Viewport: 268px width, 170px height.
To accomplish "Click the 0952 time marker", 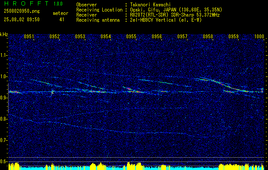I will click(55, 36).
